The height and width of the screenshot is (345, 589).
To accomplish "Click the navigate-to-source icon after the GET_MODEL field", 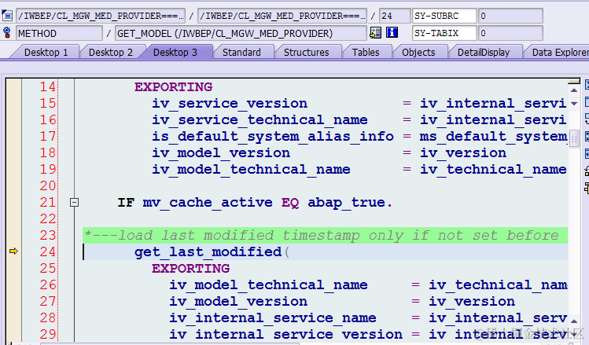I will [x=375, y=33].
